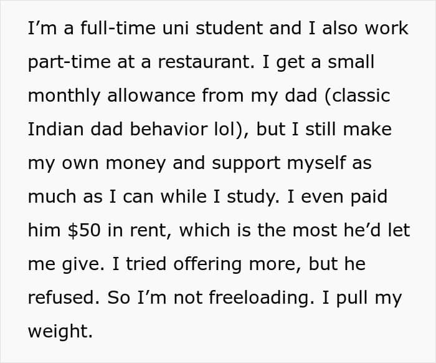Click on the word "(classic"
Screen dimensions: 436x363
(357, 97)
